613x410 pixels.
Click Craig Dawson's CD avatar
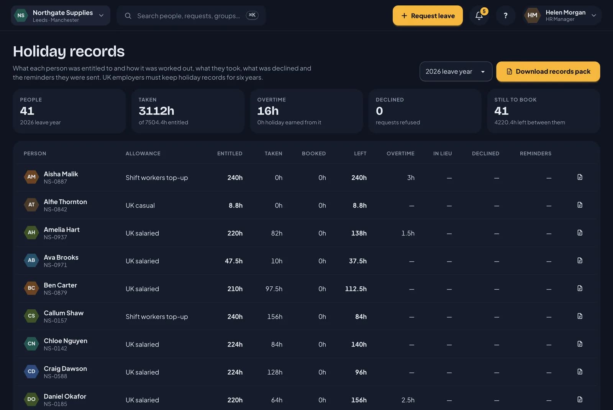click(x=31, y=371)
